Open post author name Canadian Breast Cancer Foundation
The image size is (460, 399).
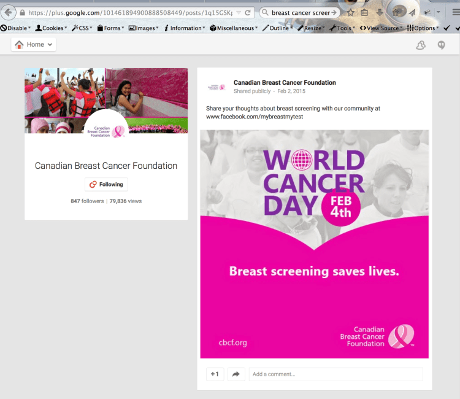pyautogui.click(x=285, y=82)
